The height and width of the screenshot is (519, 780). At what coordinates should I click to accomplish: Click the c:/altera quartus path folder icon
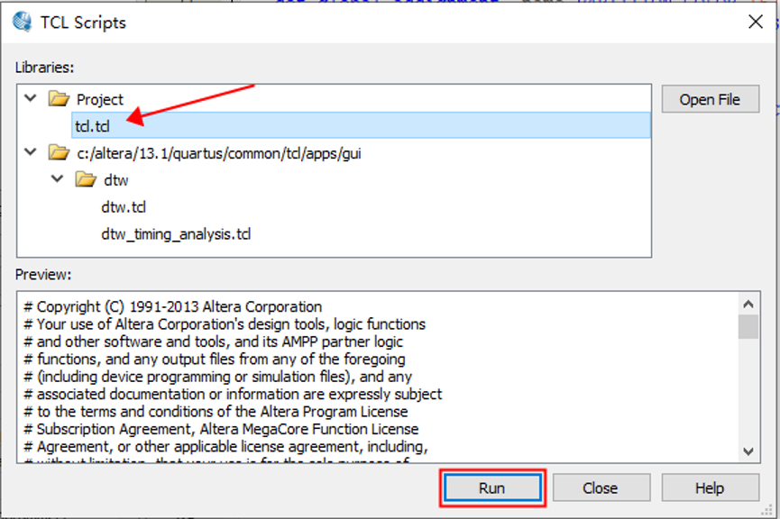click(60, 153)
